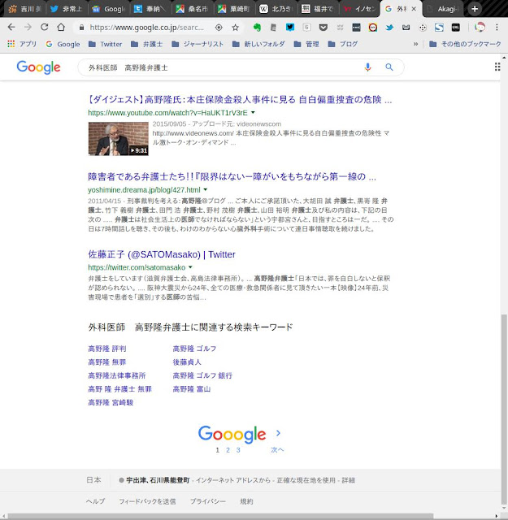Image resolution: width=508 pixels, height=520 pixels.
Task: Expand the arrow next to yoshimine.dreama.jp URL
Action: pos(206,189)
